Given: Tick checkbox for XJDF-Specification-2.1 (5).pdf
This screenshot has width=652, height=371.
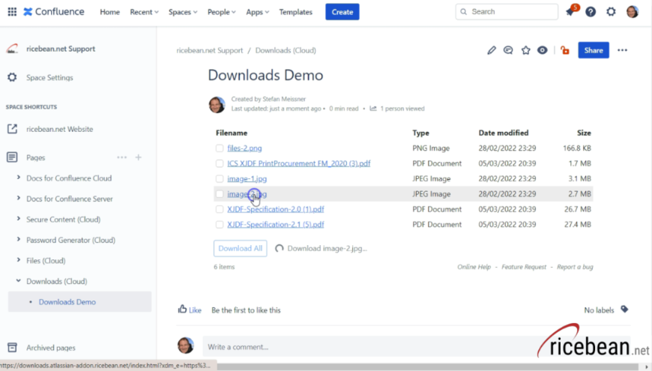Looking at the screenshot, I should tap(220, 225).
